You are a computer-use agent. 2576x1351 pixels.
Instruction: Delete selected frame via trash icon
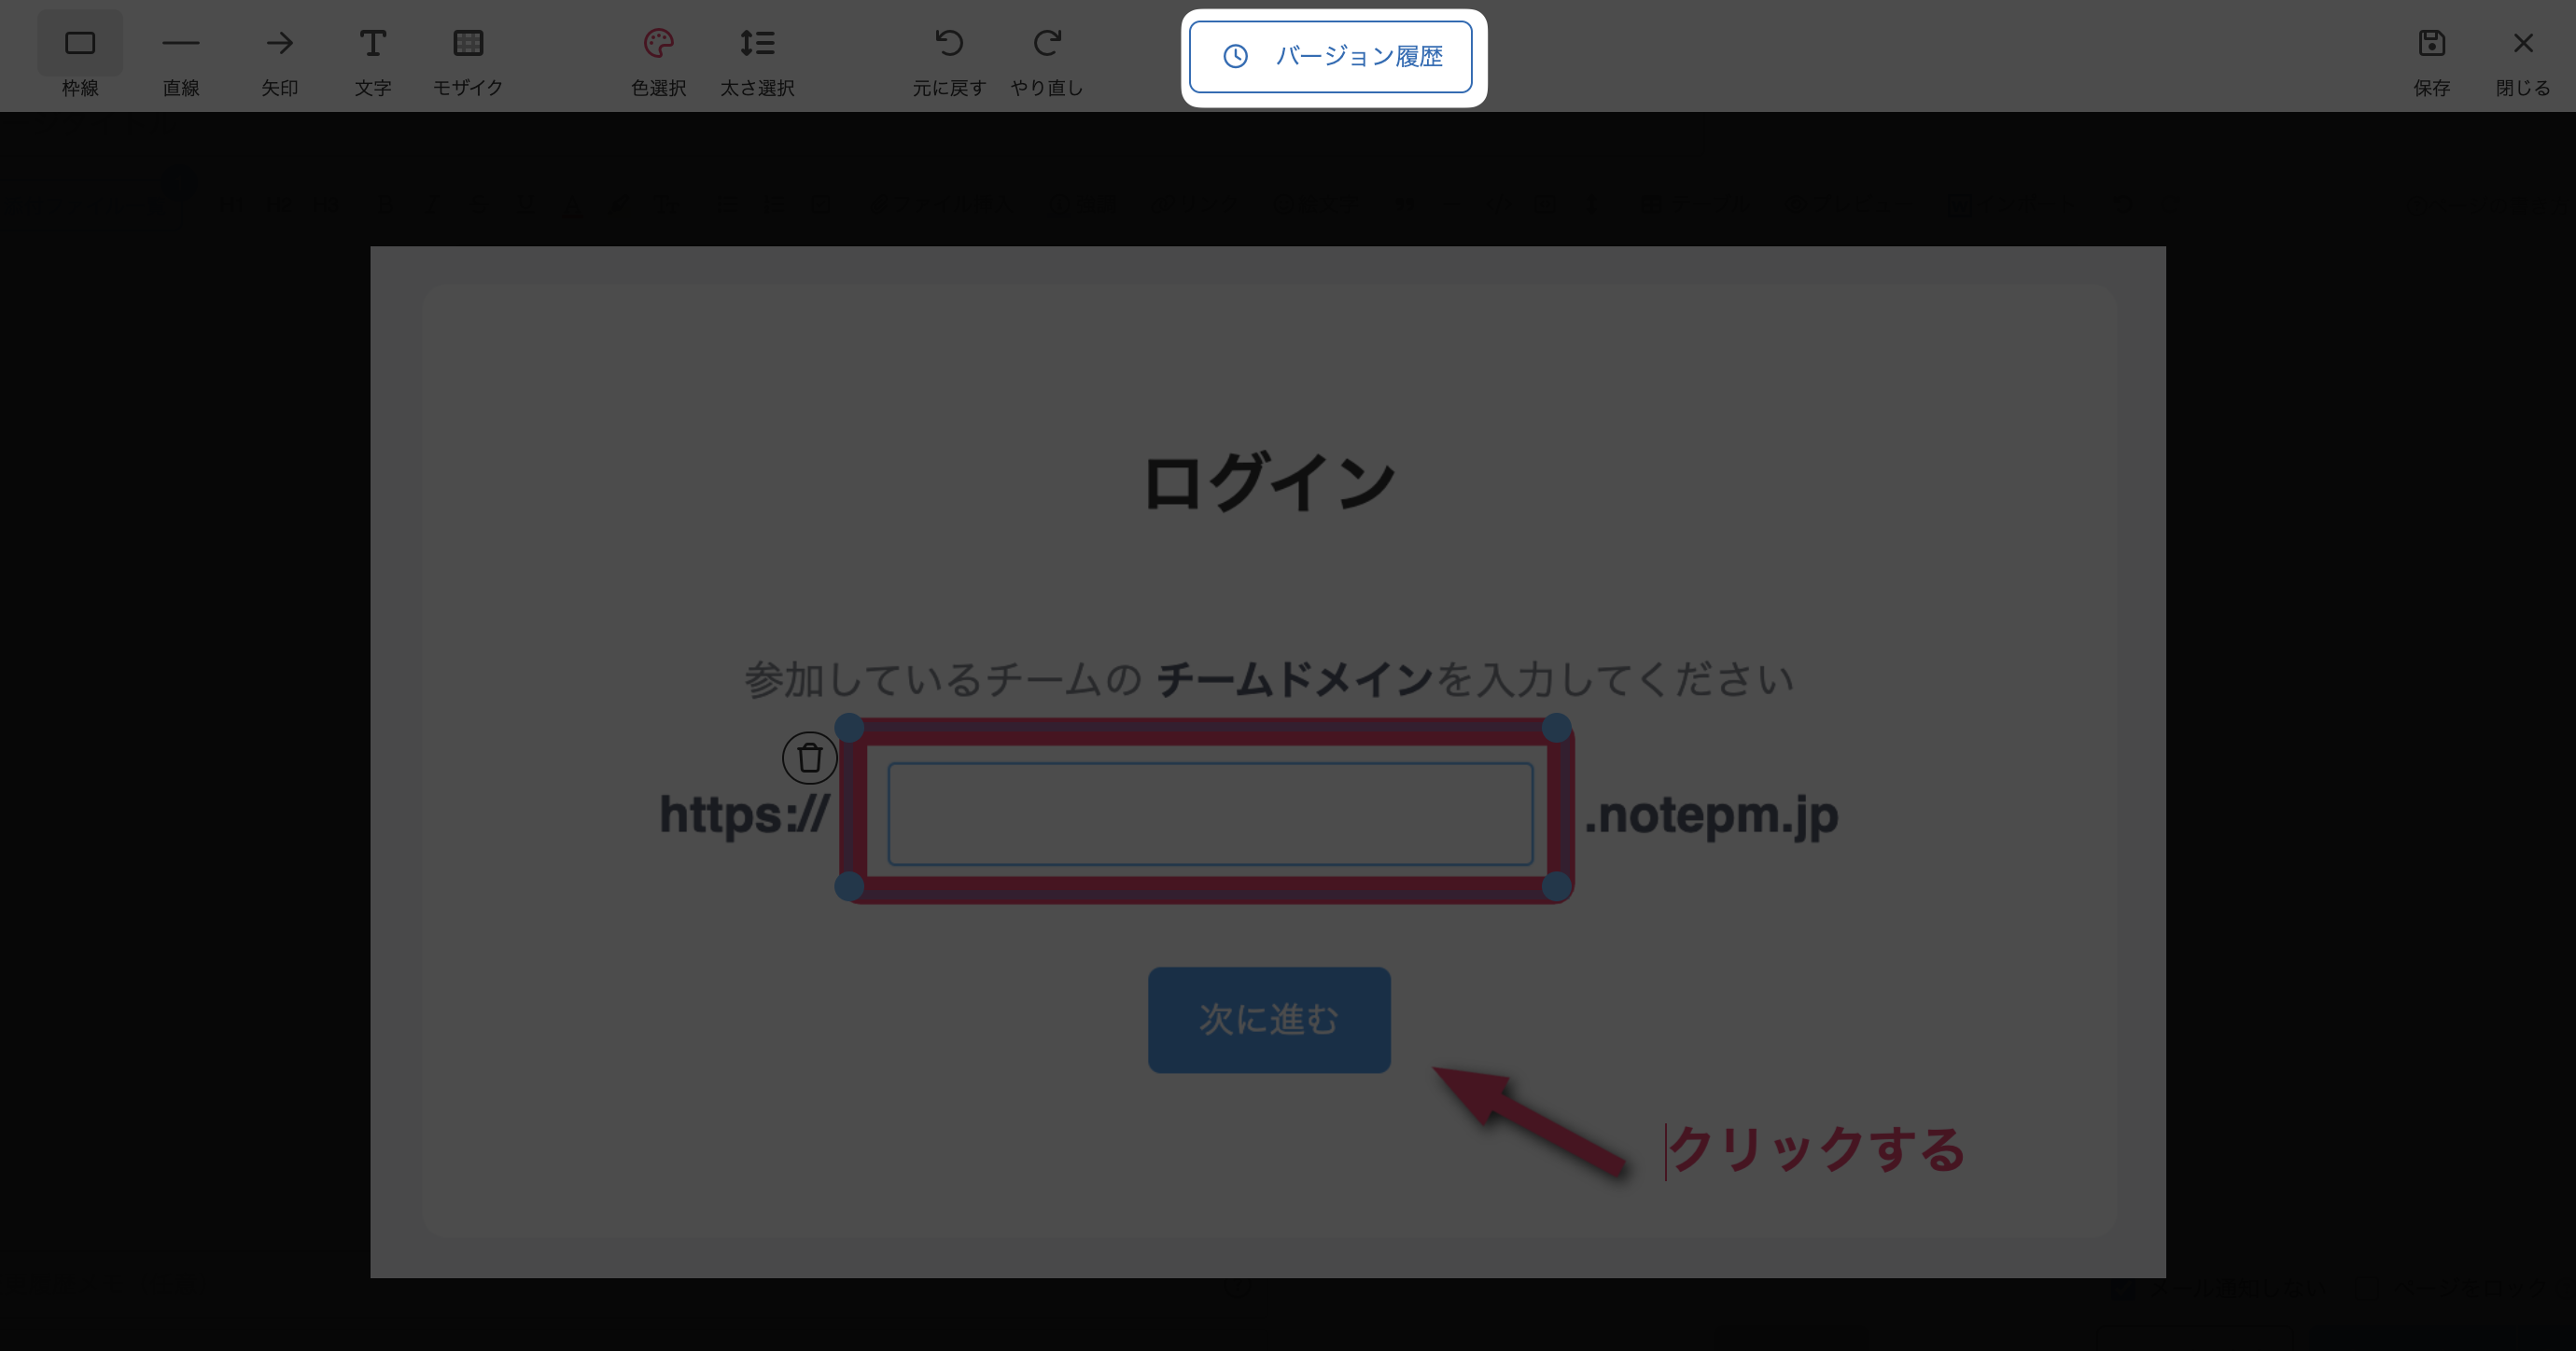pos(809,758)
